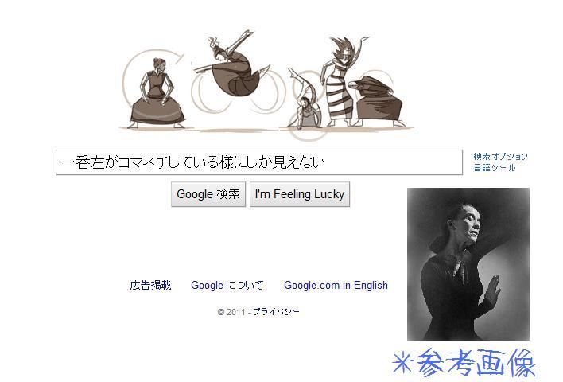Focus the Google search text field
The image size is (563, 382).
click(x=259, y=162)
